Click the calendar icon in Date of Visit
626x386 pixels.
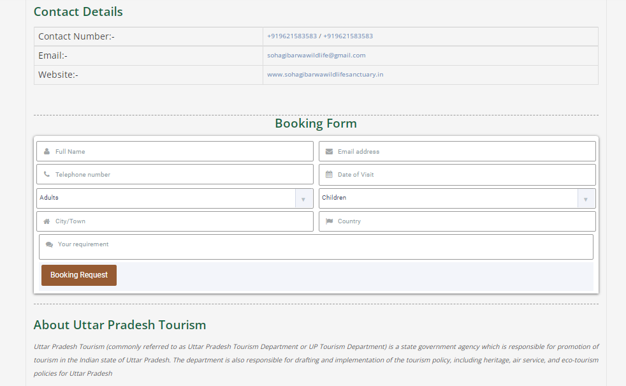click(x=329, y=174)
